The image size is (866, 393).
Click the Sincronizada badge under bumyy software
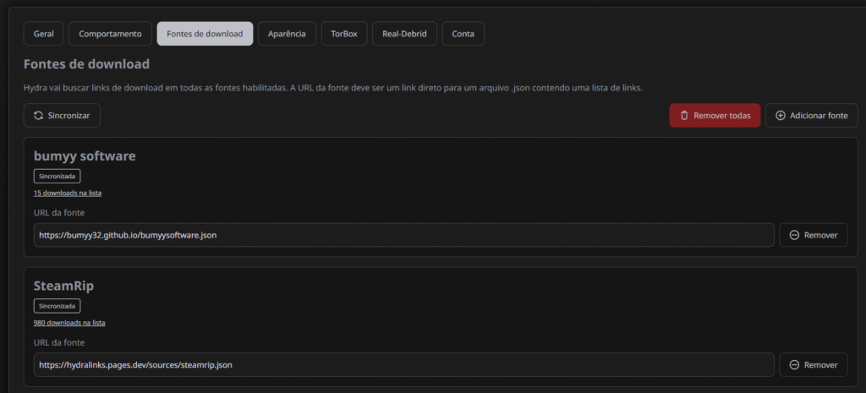pos(57,176)
